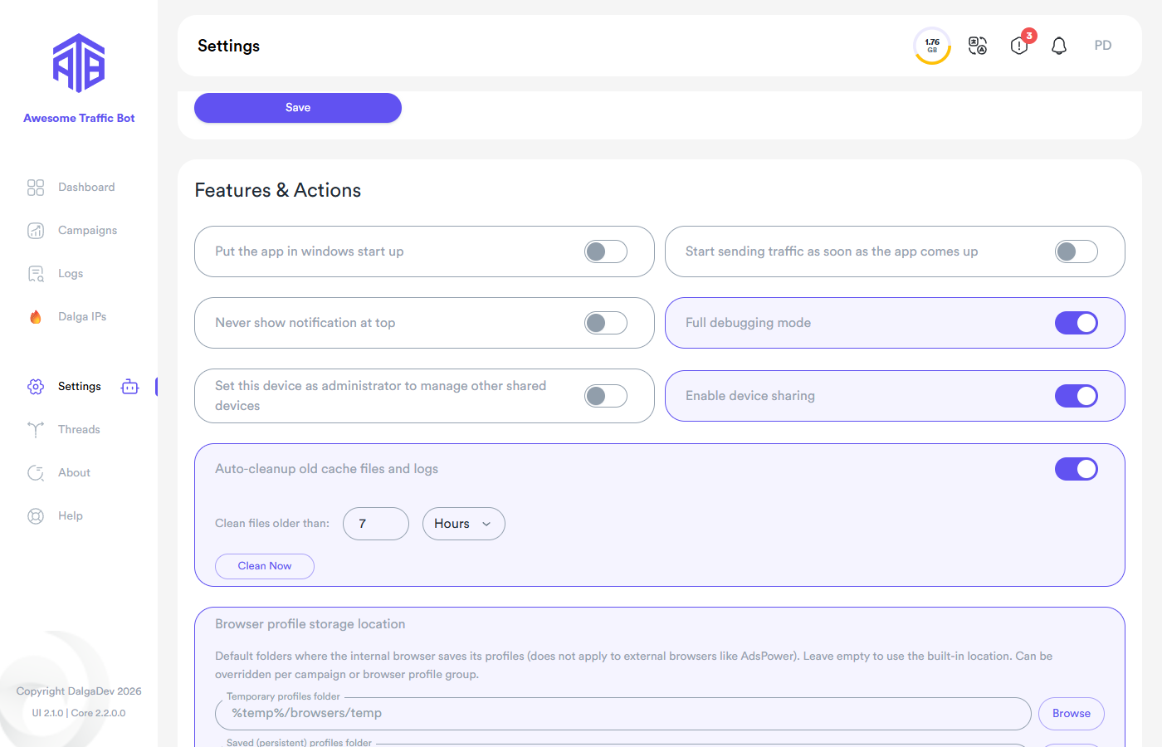Click the Save button
This screenshot has height=747, width=1162.
click(298, 108)
